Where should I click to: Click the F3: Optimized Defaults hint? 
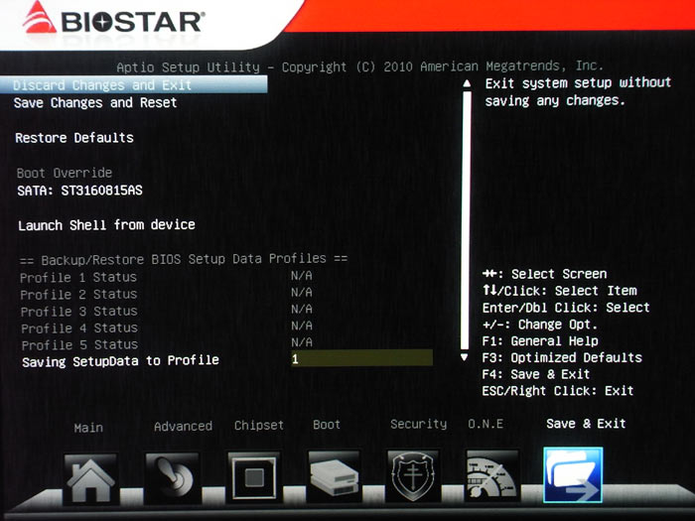point(562,357)
